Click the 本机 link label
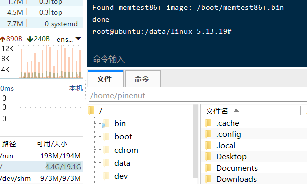The image size is (307, 184). (x=76, y=88)
